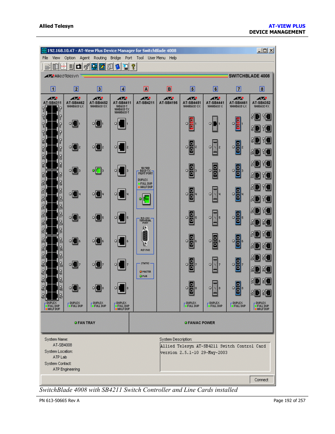
Task: Click red fiber port 1 on AT-SB4451
Action: (192, 124)
